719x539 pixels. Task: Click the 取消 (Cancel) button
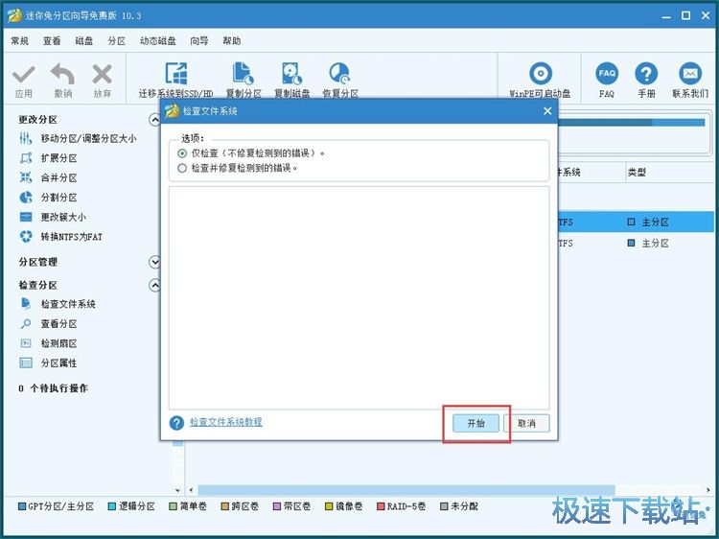[526, 423]
